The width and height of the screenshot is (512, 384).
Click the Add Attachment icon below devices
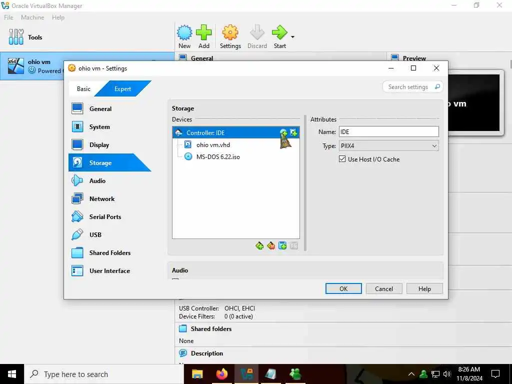tap(282, 246)
